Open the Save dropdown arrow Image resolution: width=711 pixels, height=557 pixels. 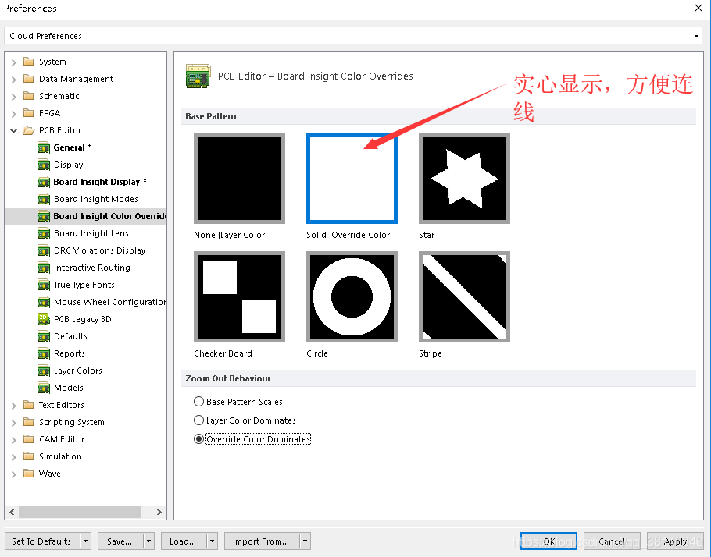pyautogui.click(x=148, y=541)
